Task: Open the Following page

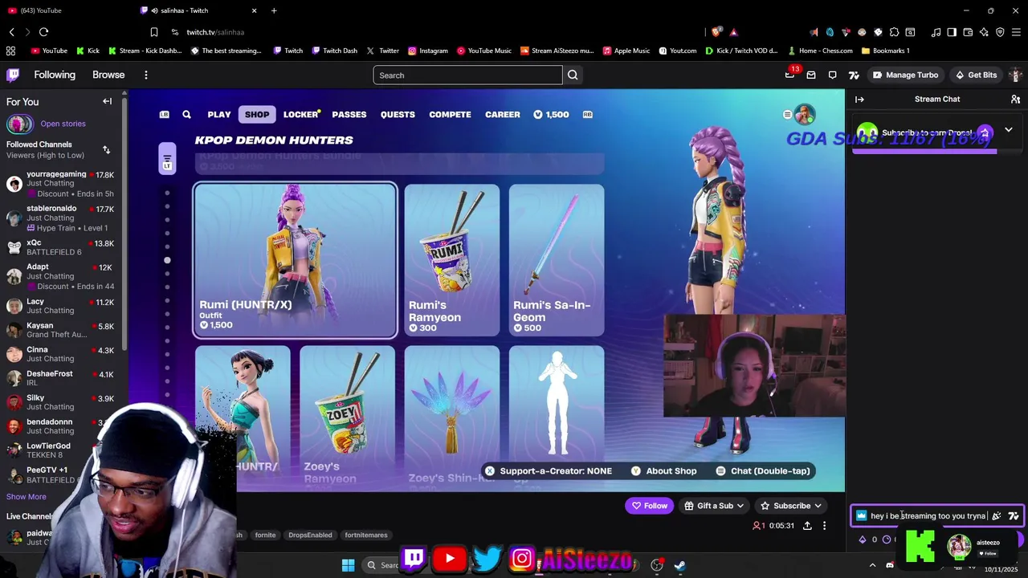Action: pos(55,75)
